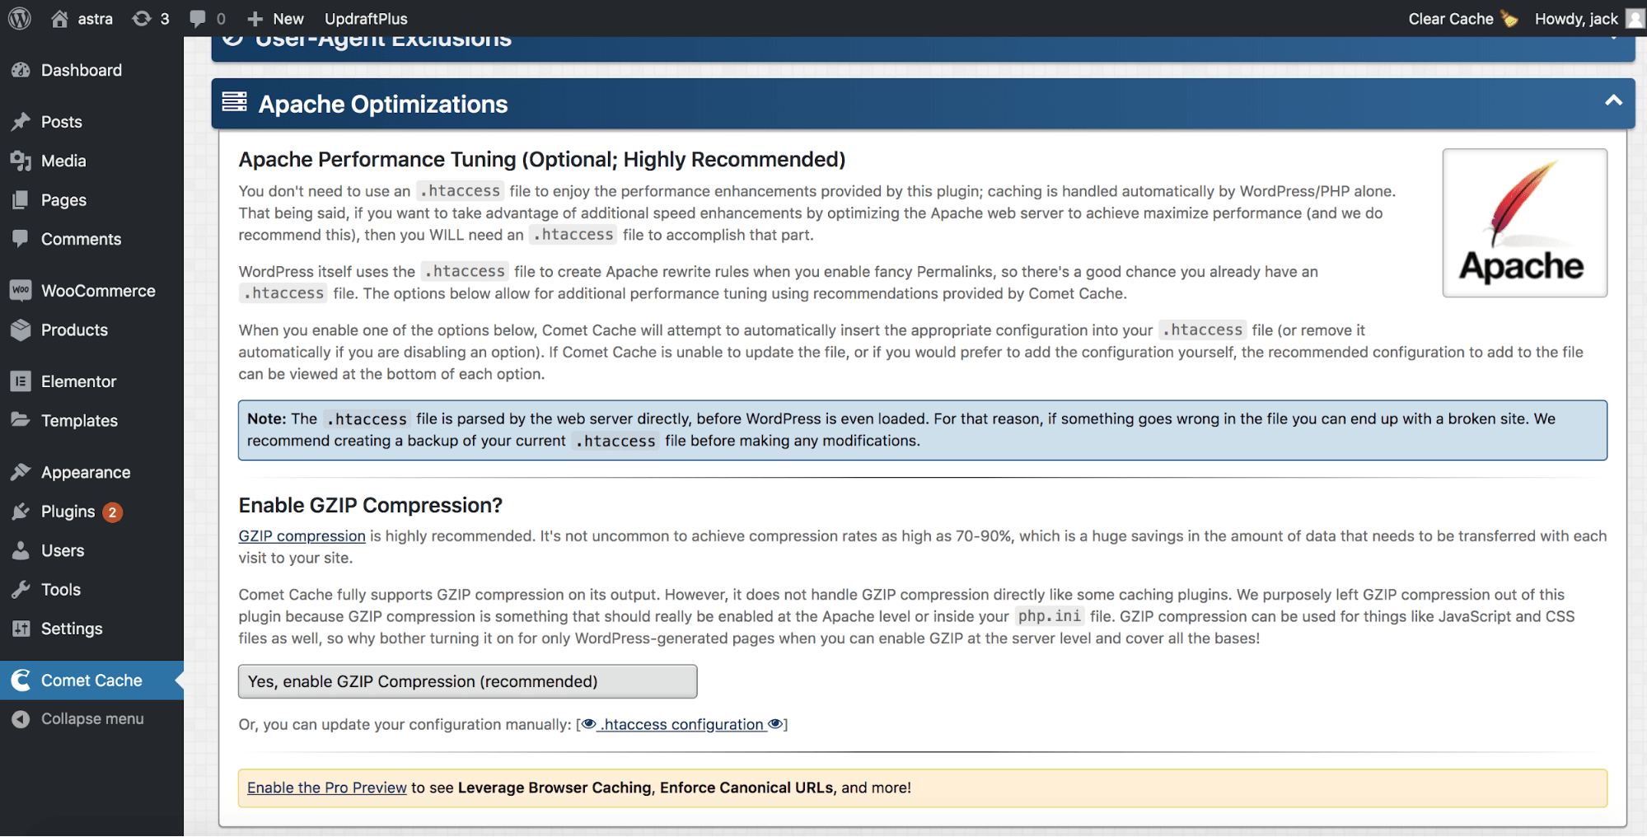The height and width of the screenshot is (837, 1647).
Task: Click the plus icon next to New
Action: pos(255,19)
